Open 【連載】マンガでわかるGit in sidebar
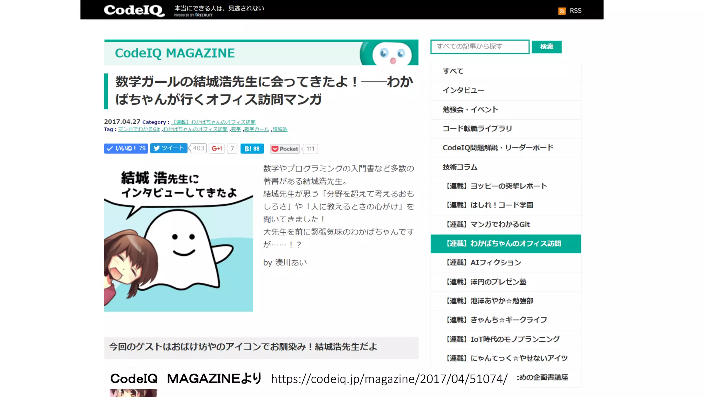The image size is (706, 397). click(x=506, y=224)
